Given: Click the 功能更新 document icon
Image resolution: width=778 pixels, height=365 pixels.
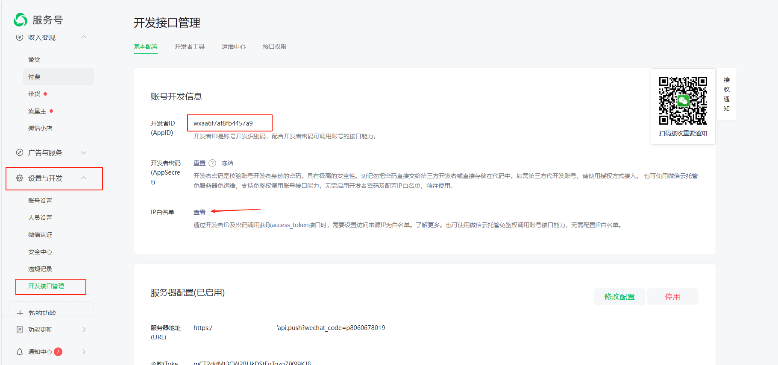Looking at the screenshot, I should click(20, 330).
